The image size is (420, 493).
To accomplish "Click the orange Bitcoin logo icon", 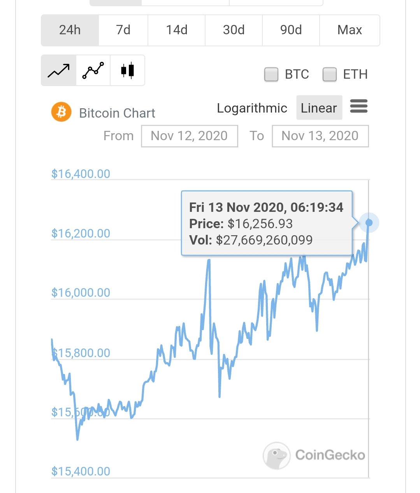I will point(61,112).
